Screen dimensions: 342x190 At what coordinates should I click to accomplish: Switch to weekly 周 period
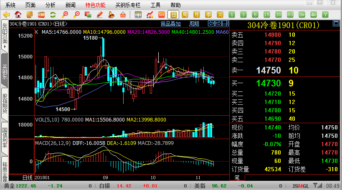coord(185,15)
